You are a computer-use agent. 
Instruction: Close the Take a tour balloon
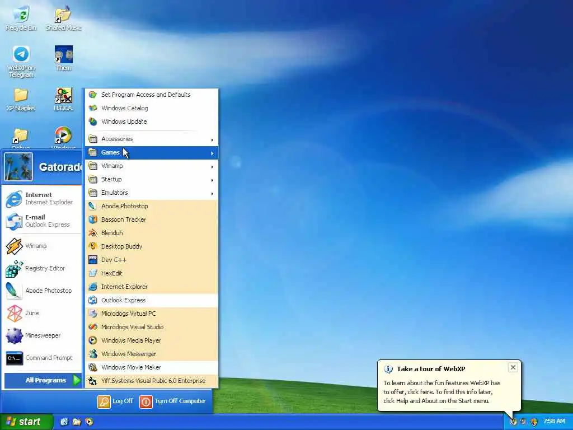click(513, 367)
